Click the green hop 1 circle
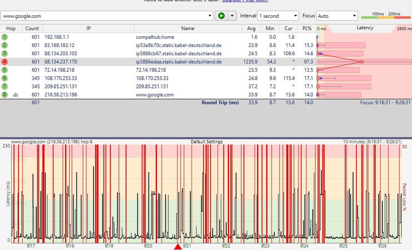 5,37
